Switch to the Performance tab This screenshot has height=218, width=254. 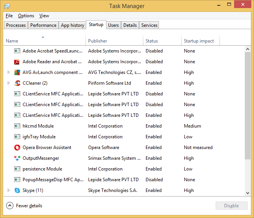coord(43,25)
